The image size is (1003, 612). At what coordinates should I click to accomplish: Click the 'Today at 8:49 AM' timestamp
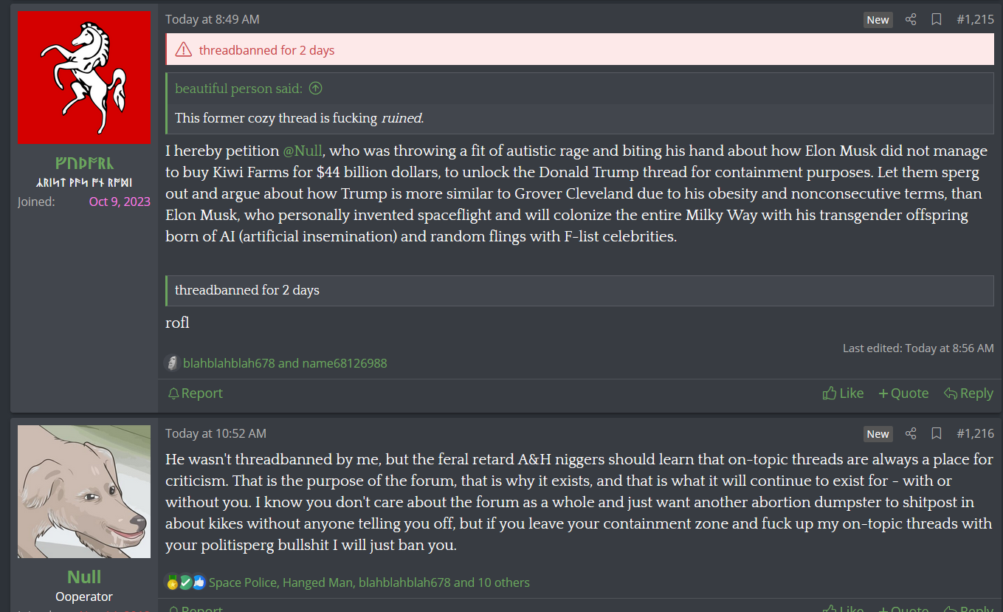point(213,20)
